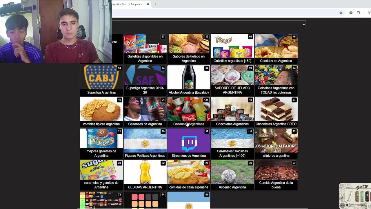Open caramelos y gomitas de Argentina template

pos(101,175)
